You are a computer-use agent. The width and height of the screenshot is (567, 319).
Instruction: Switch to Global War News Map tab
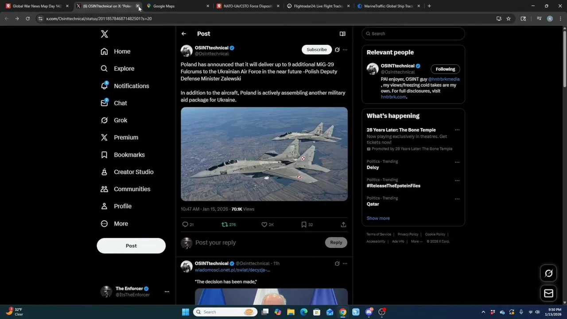coord(36,6)
